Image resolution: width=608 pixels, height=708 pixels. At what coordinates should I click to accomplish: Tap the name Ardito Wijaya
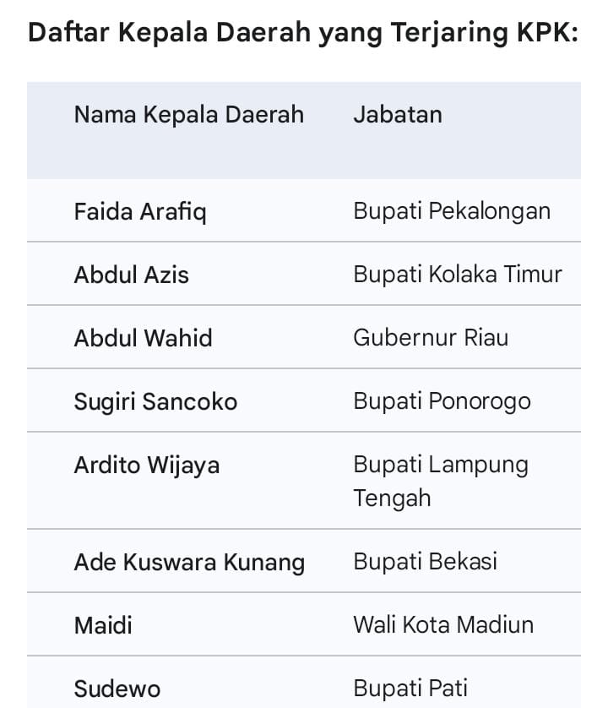(147, 465)
